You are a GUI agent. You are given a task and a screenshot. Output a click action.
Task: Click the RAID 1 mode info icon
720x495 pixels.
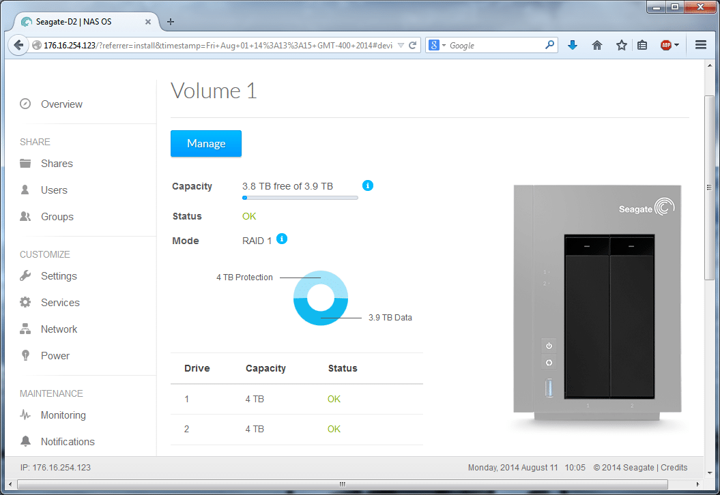click(282, 239)
